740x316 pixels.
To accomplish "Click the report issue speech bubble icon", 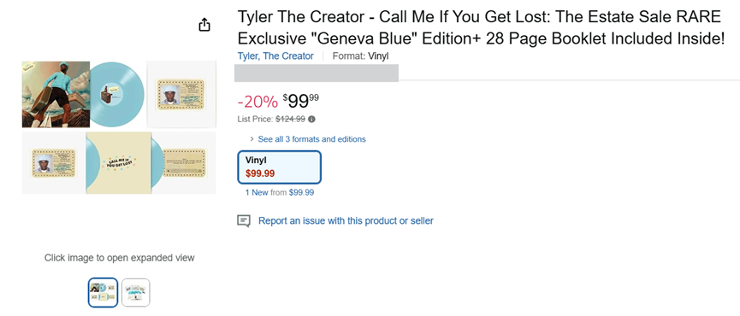I will [244, 221].
